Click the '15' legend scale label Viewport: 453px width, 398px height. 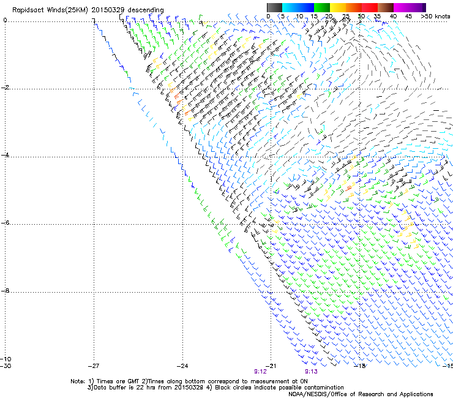314,16
